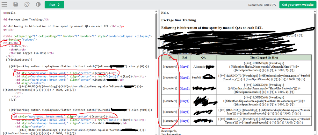Click {{key}} link in Goutham Balashanmugam row

(x=184, y=101)
